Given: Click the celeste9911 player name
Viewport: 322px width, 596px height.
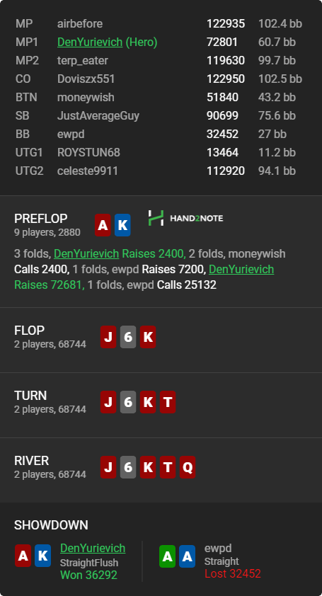Looking at the screenshot, I should tap(88, 171).
